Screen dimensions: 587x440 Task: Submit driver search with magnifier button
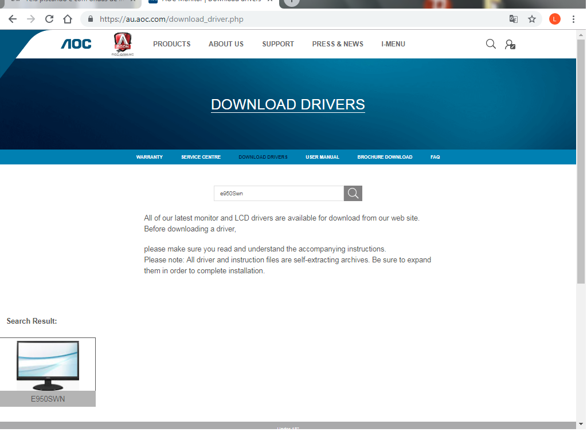[353, 194]
